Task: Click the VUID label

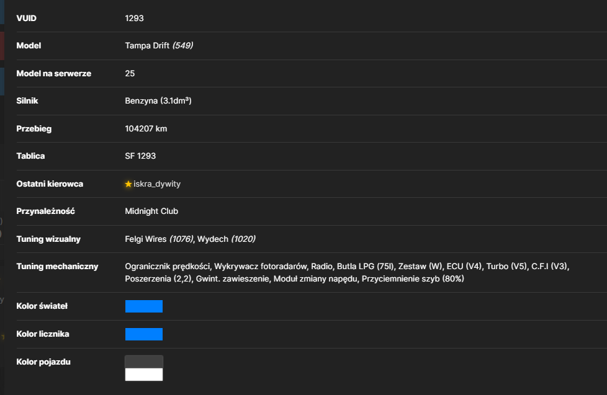Action: (26, 18)
